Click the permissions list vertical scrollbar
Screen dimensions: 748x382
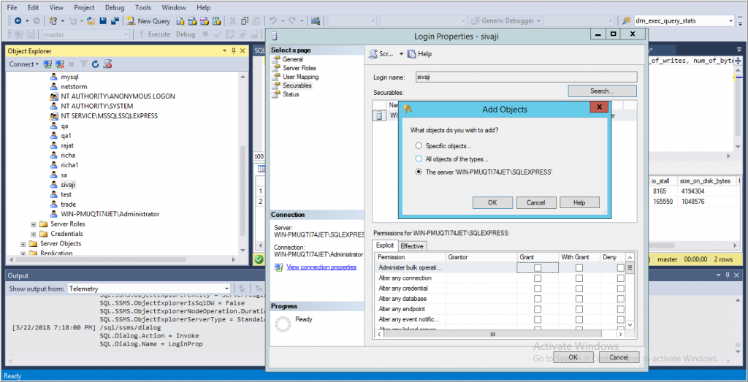(x=630, y=291)
